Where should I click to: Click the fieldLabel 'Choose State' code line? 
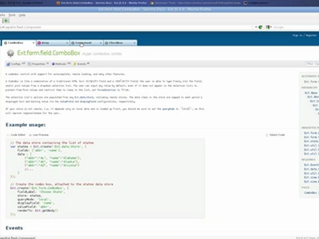41,192
